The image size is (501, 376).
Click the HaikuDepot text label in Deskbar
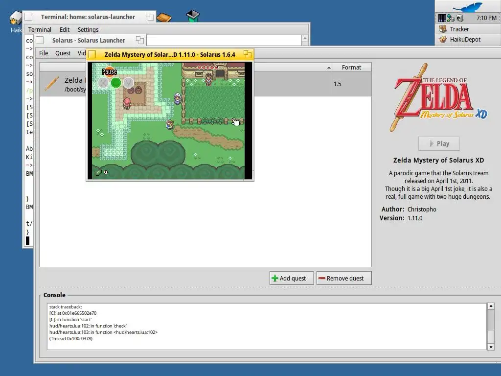[x=465, y=39]
